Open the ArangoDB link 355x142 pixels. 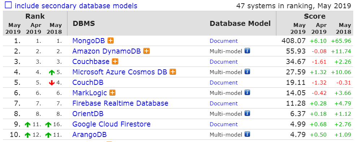(x=89, y=134)
